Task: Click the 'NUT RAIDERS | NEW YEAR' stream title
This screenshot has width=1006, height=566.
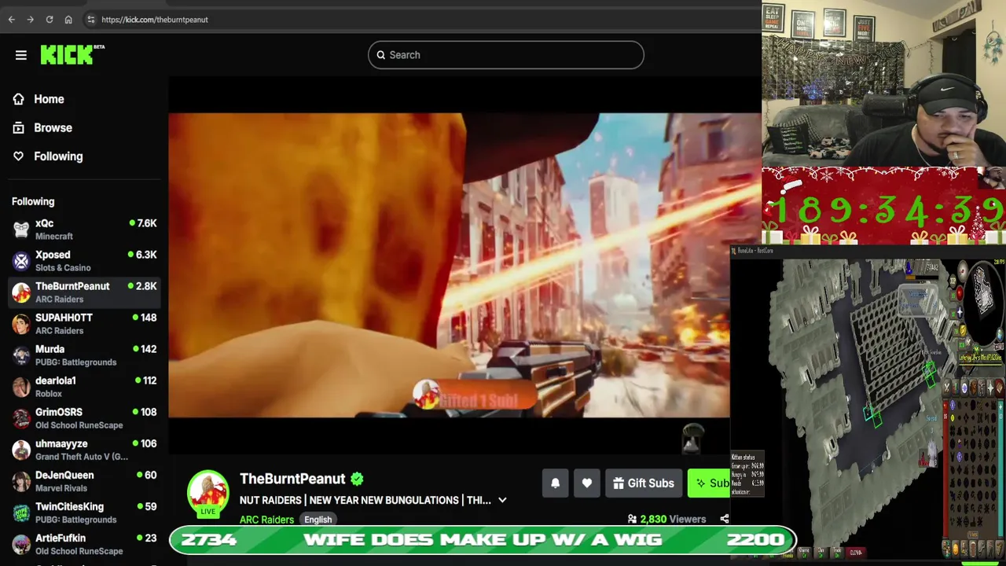Action: [365, 500]
